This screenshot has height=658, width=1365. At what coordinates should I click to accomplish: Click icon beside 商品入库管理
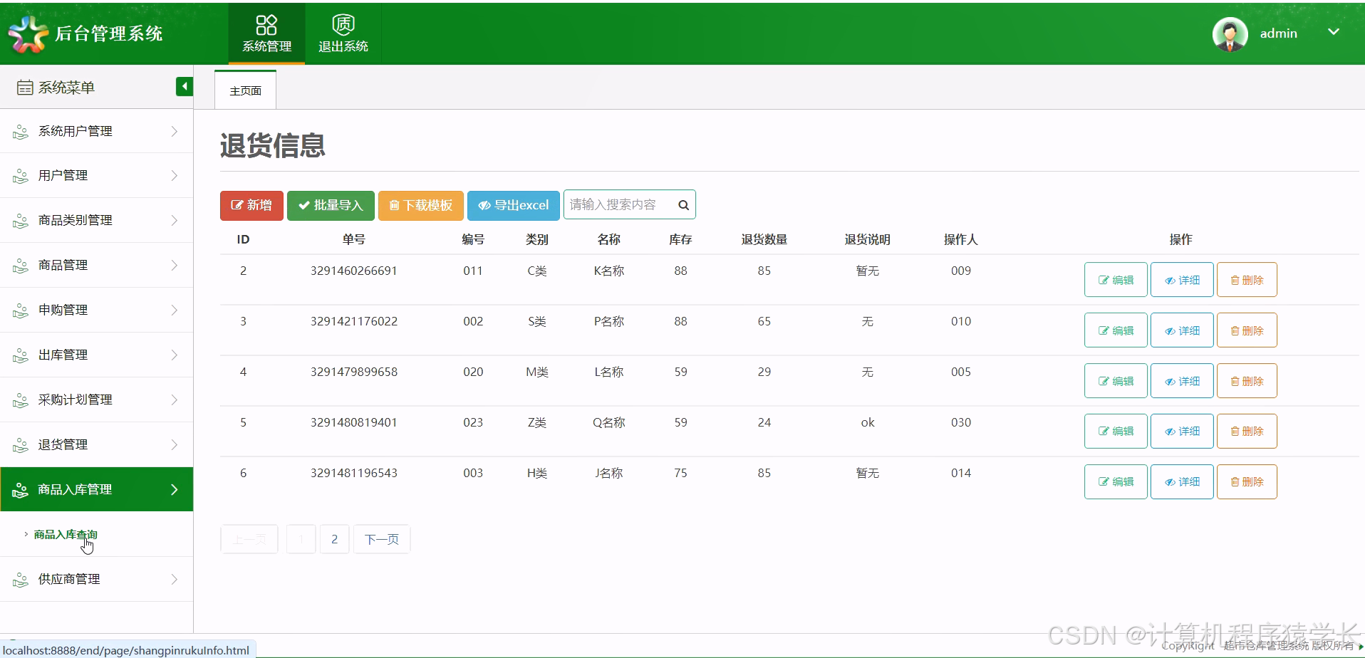21,490
